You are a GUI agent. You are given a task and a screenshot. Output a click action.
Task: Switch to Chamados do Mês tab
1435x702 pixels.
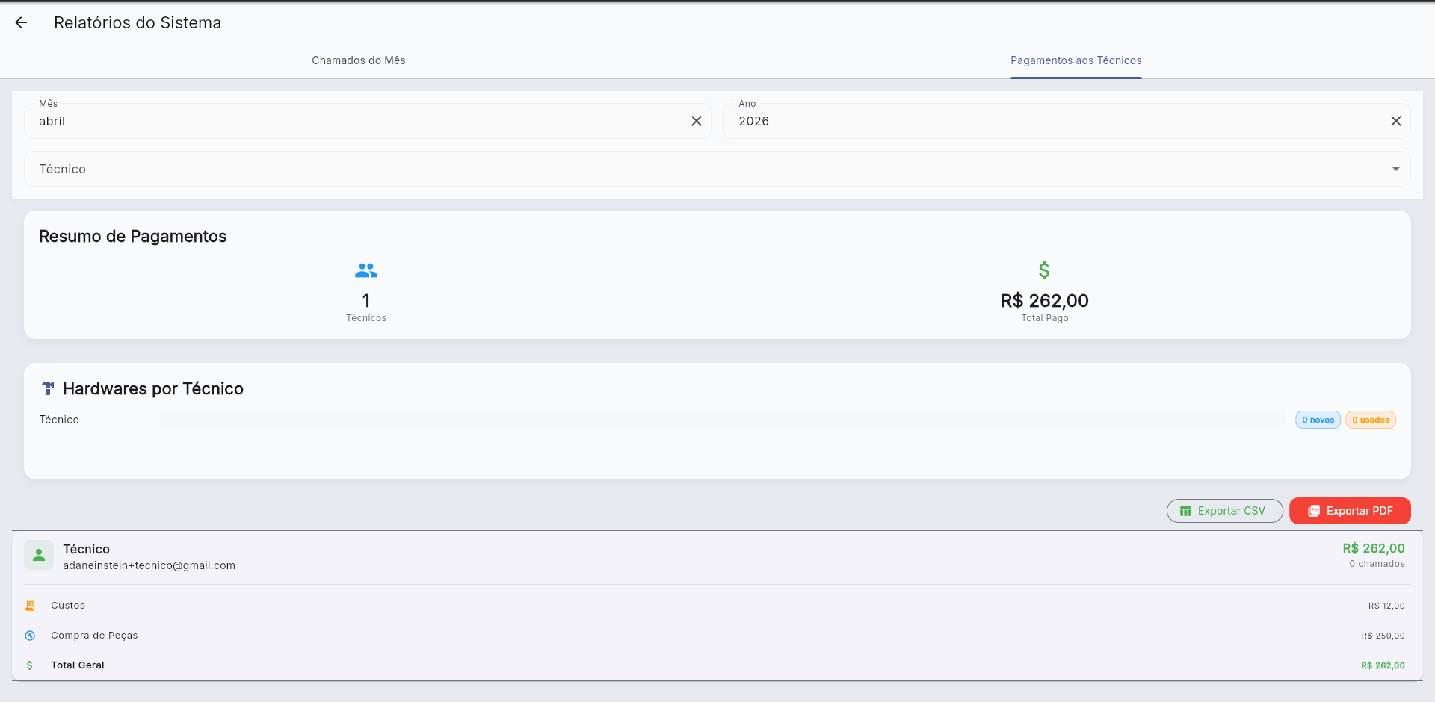point(358,60)
